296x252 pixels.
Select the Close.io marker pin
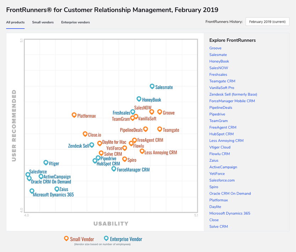tap(85, 134)
